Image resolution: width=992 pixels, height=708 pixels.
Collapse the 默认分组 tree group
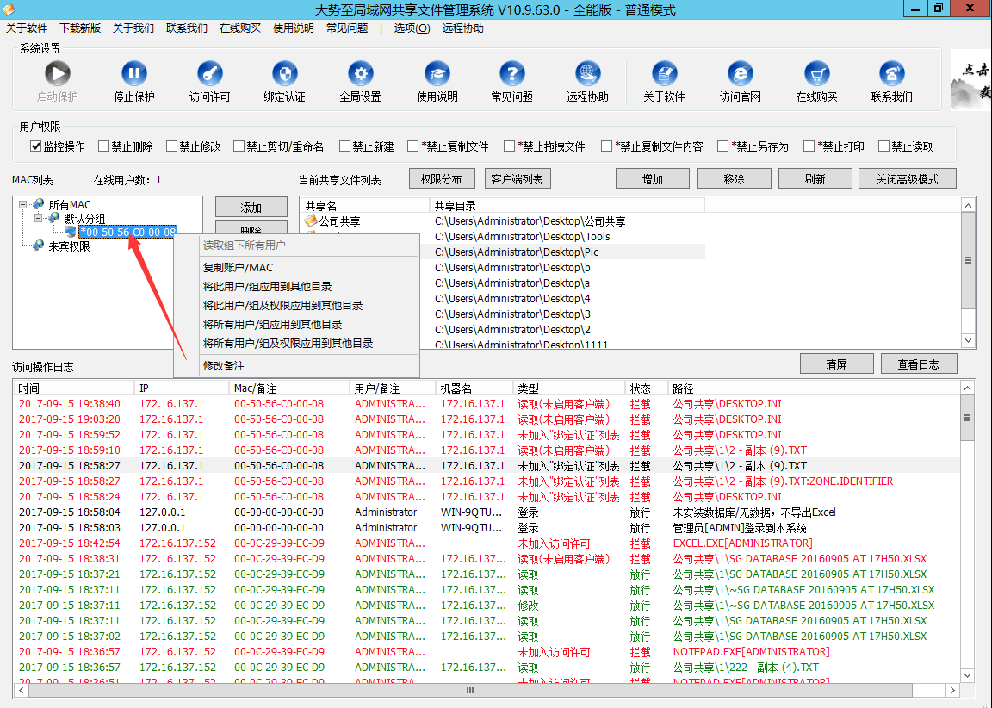[x=38, y=219]
